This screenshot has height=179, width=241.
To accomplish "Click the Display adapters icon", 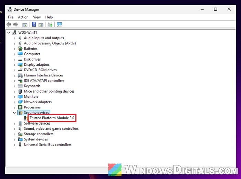I will 20,65.
